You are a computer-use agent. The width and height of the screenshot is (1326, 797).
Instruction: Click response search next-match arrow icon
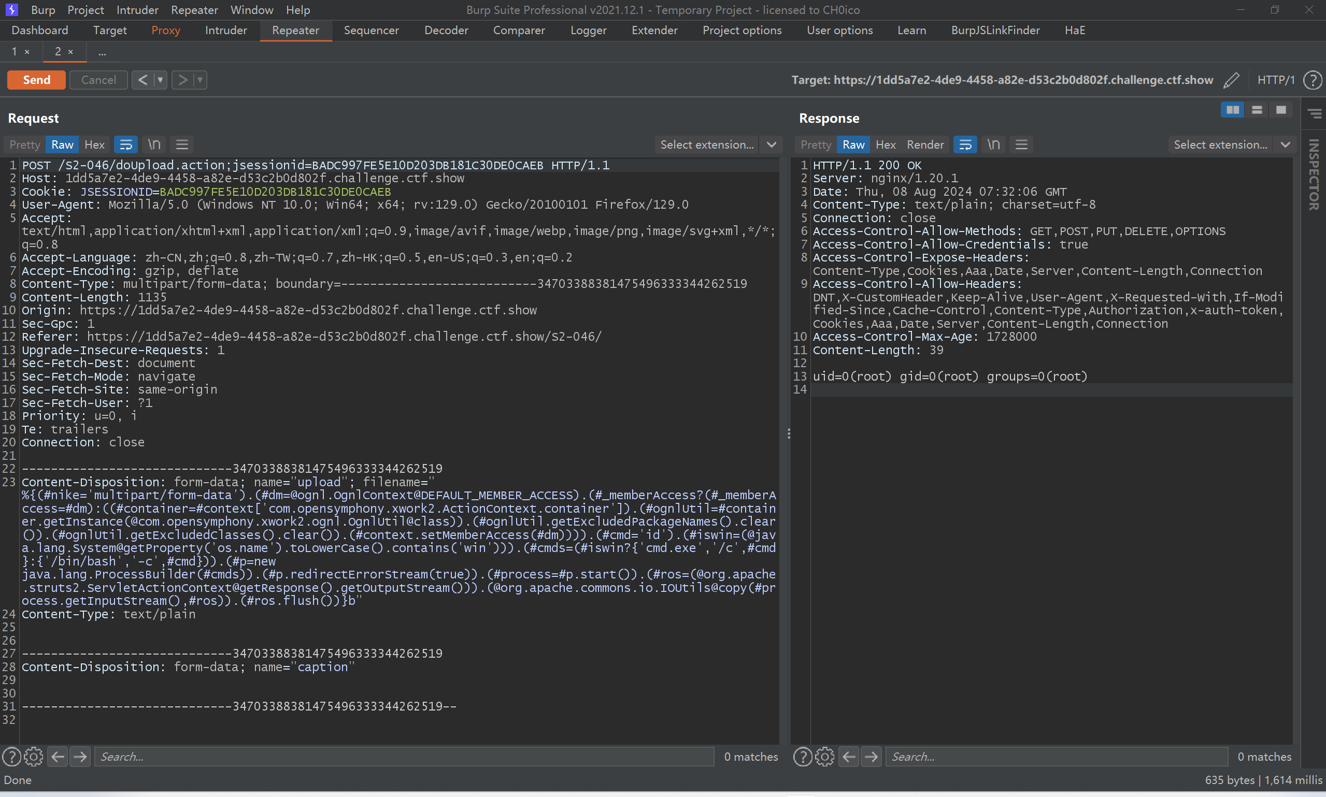(x=872, y=757)
